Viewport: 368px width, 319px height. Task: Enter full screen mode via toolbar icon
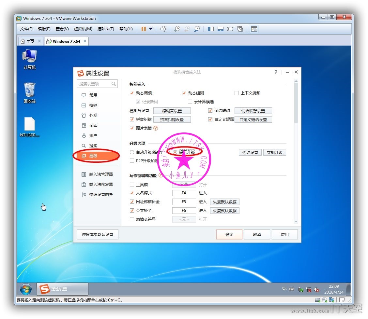tap(230, 29)
